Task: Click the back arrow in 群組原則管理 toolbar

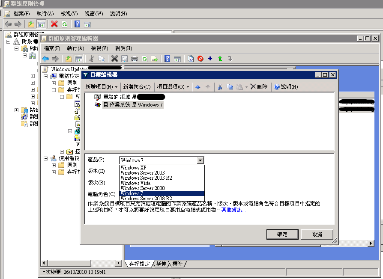Action: click(x=8, y=24)
